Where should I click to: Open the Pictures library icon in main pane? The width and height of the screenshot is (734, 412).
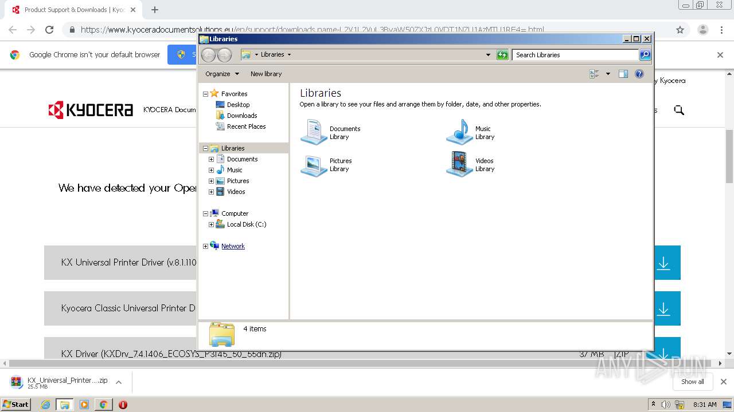point(314,165)
